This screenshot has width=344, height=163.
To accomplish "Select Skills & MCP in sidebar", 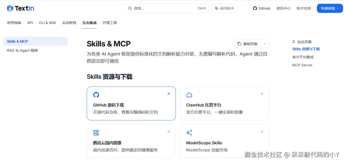I will pos(35,41).
